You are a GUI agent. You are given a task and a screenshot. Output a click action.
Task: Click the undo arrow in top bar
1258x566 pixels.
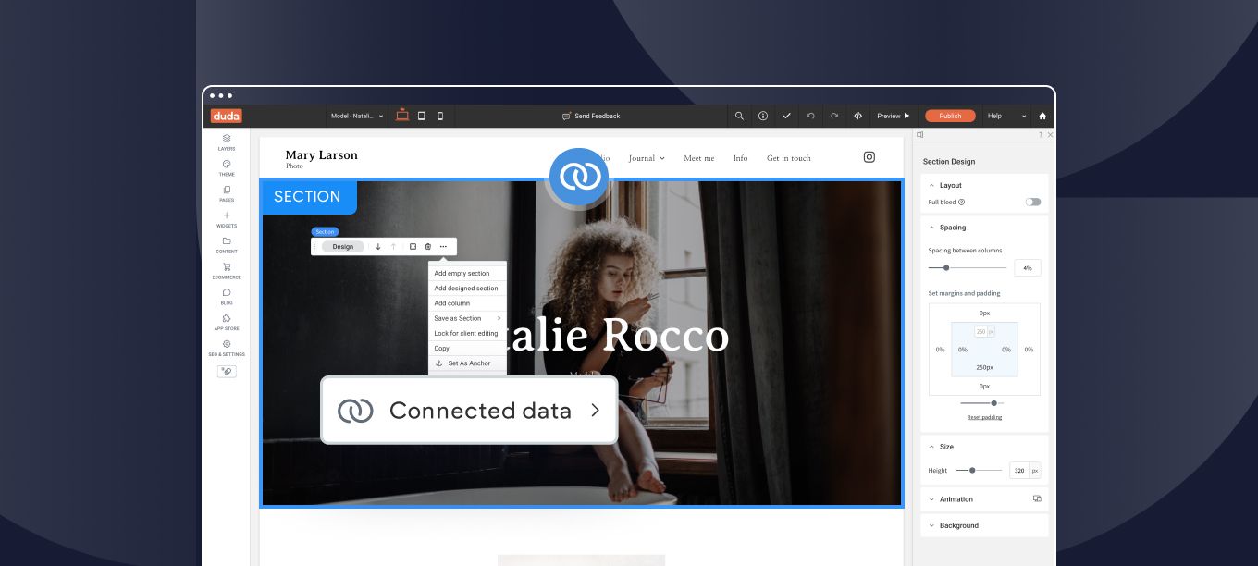click(x=810, y=116)
